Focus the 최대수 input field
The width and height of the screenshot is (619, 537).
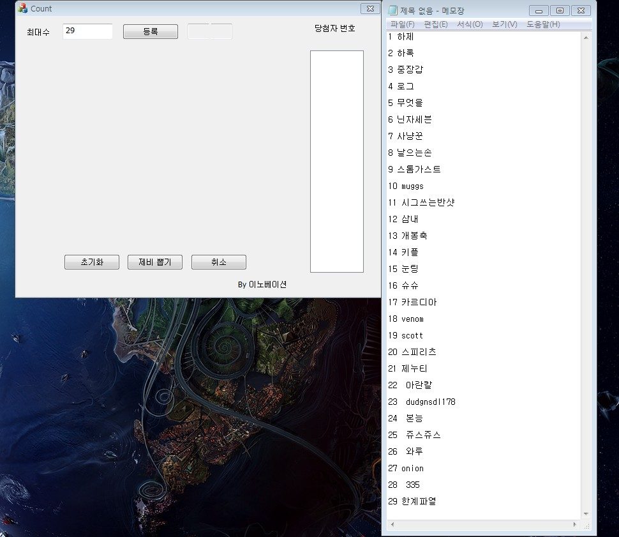87,31
